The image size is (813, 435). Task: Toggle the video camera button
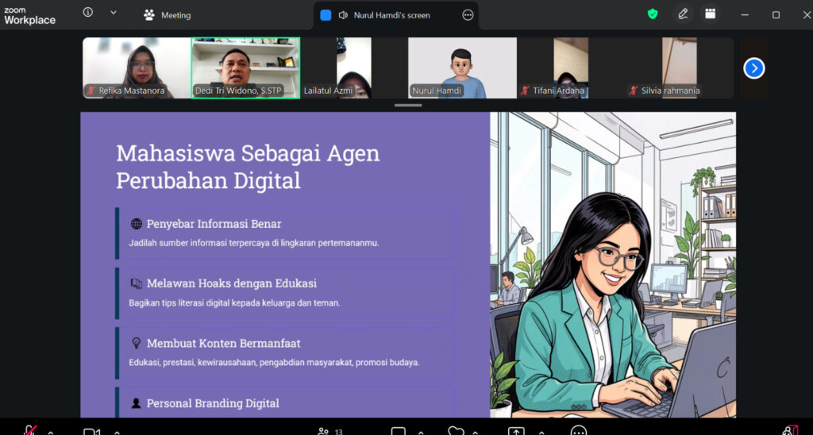tap(92, 431)
